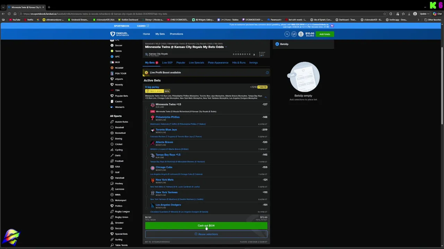Open a new browser tab
The image size is (444, 249).
pos(49,7)
